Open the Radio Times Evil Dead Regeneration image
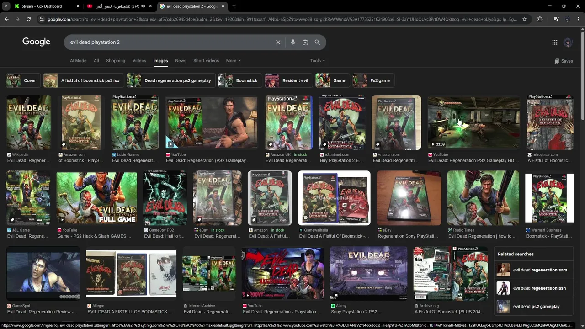Screen dimensions: 585x329 [x=483, y=198]
